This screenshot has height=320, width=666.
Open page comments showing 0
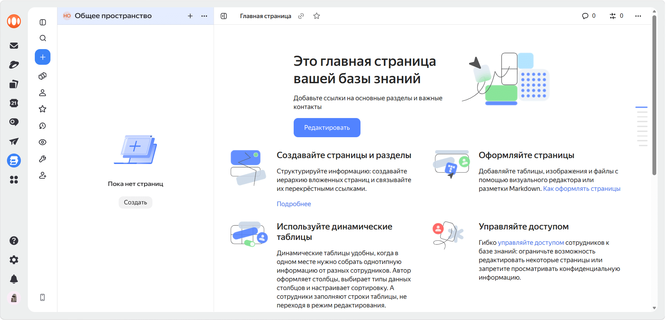pyautogui.click(x=589, y=16)
